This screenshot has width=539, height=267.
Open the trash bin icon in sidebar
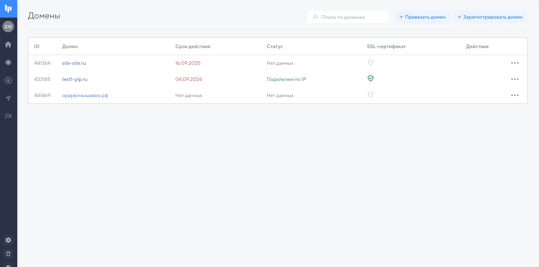pyautogui.click(x=8, y=254)
